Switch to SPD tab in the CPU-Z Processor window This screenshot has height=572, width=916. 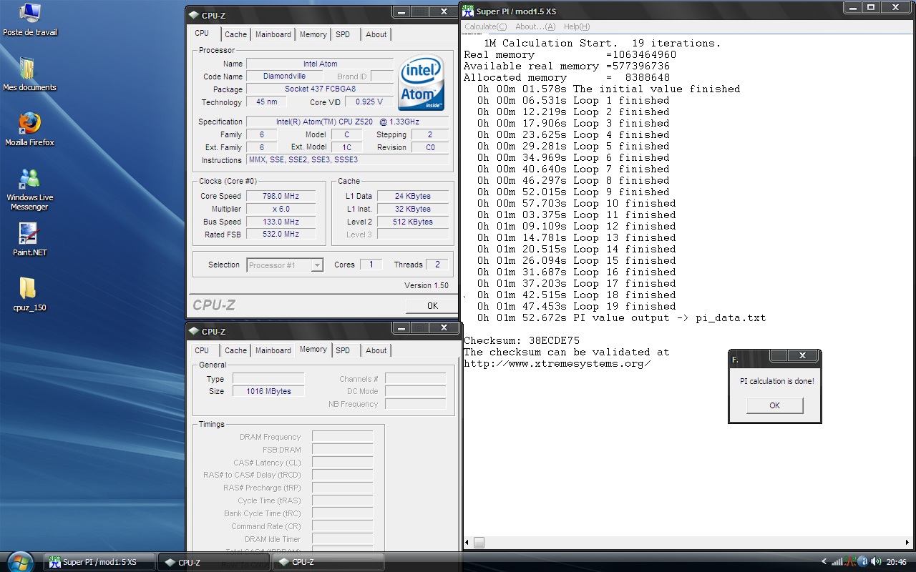point(343,34)
